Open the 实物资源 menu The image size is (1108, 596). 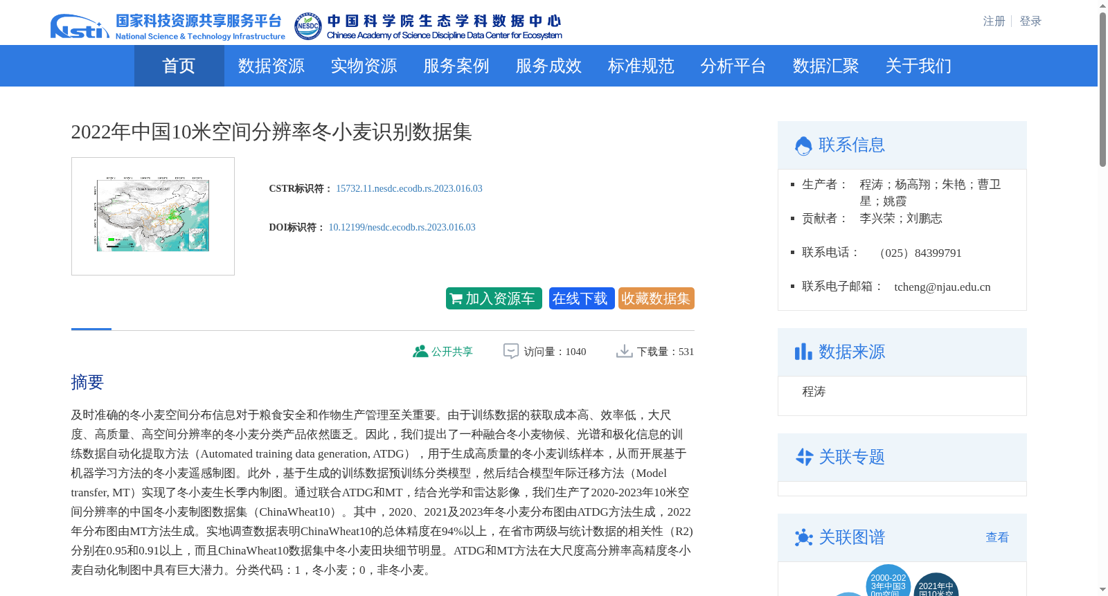364,66
